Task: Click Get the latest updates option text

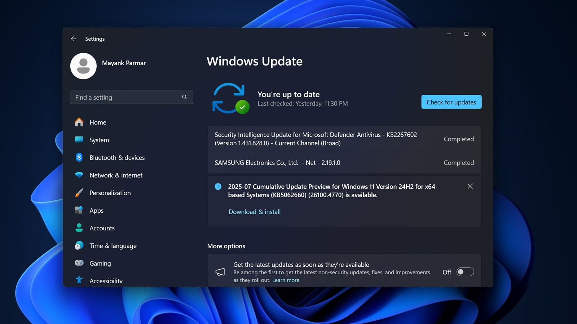Action: [x=301, y=265]
